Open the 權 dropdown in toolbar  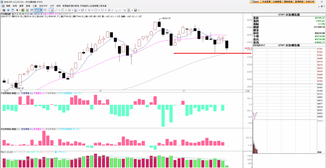[x=18, y=10]
